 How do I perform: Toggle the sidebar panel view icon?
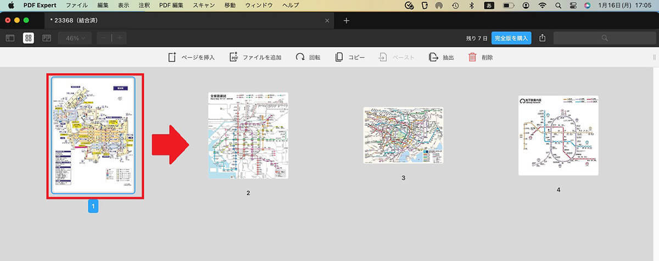click(x=10, y=38)
